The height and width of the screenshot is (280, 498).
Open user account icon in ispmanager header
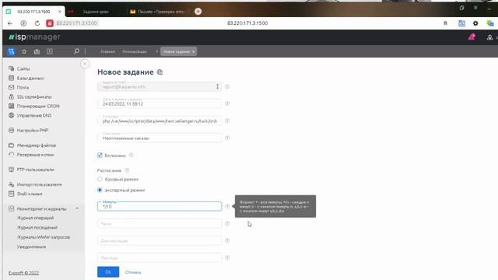pyautogui.click(x=489, y=37)
